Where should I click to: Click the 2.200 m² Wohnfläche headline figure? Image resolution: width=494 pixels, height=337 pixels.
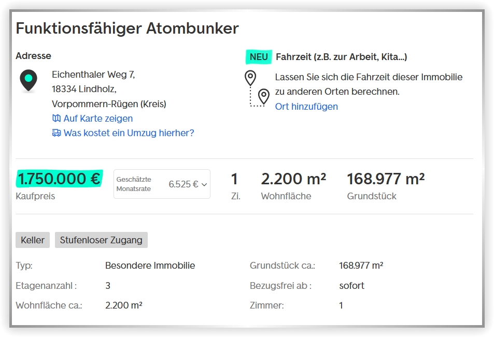[293, 179]
